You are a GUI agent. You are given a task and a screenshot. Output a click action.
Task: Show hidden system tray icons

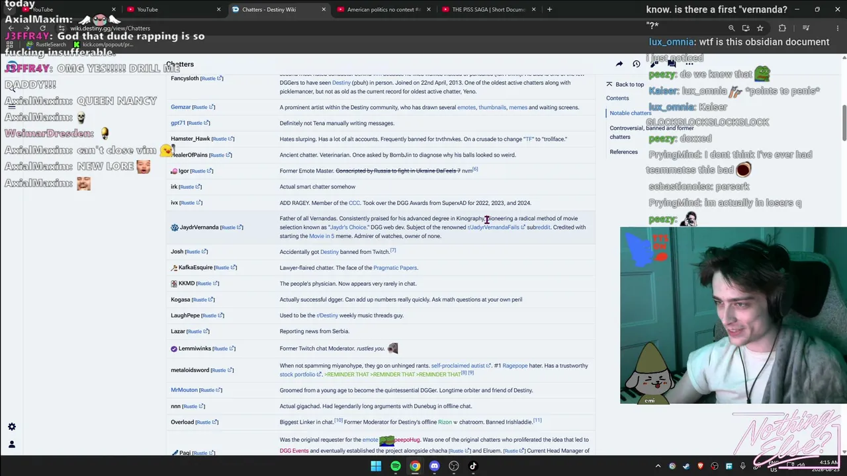tap(658, 466)
